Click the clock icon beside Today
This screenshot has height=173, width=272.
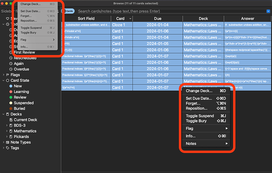(7, 24)
